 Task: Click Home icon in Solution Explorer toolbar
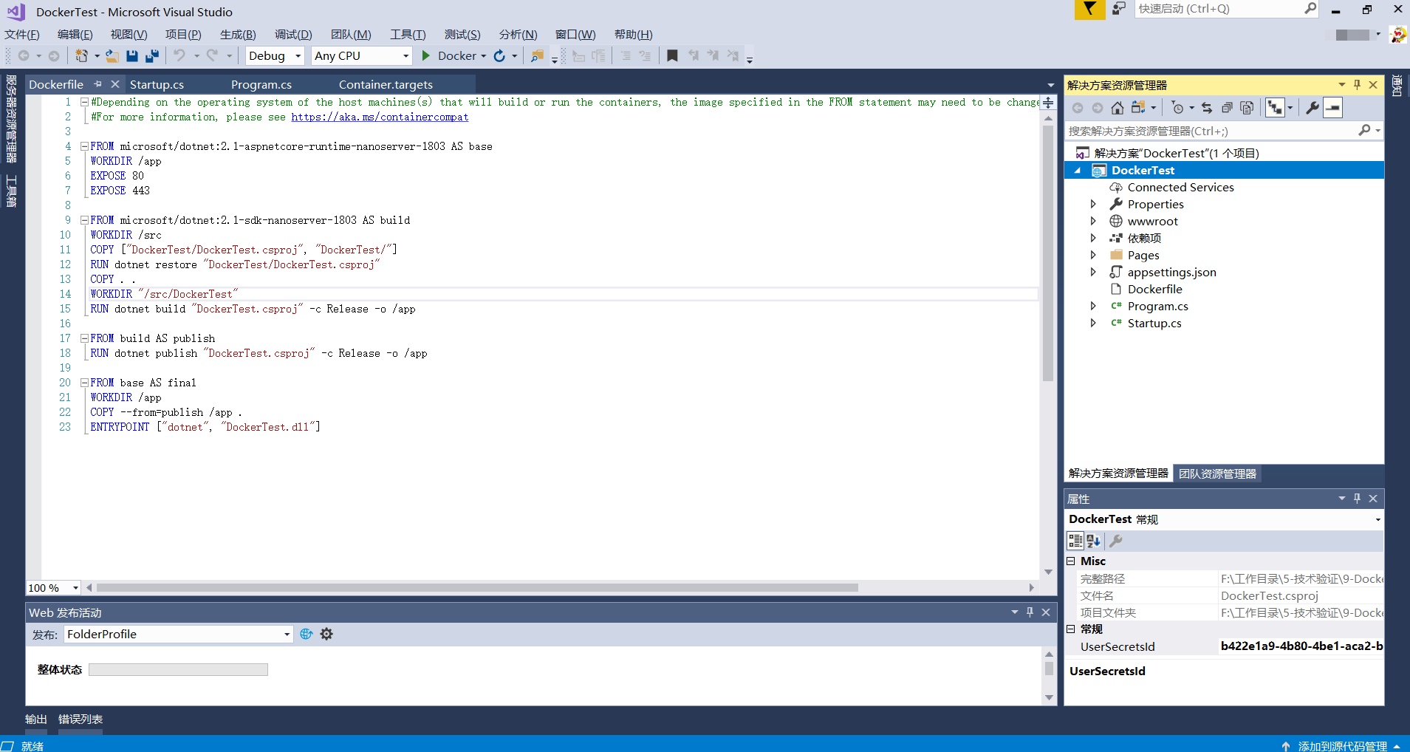pos(1118,108)
